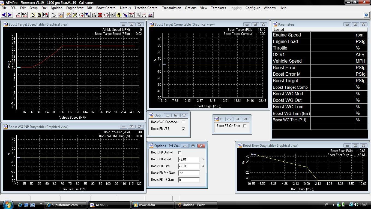Click the volume speaker tray icon
Viewport: 371px width, 209px height.
[356, 205]
